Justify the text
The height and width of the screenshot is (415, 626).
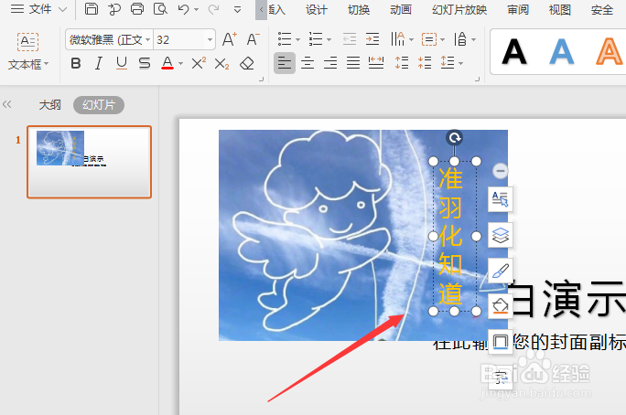(353, 63)
